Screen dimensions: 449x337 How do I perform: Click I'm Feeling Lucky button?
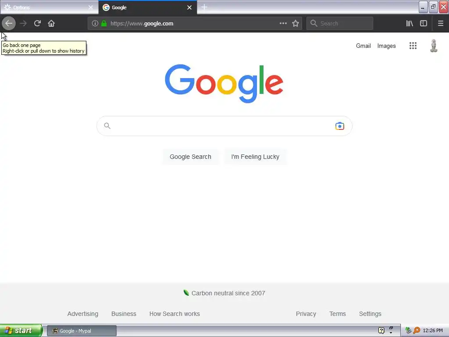[255, 157]
